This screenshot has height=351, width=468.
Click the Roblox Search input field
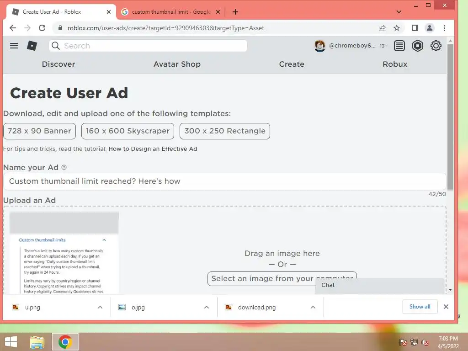tap(148, 46)
